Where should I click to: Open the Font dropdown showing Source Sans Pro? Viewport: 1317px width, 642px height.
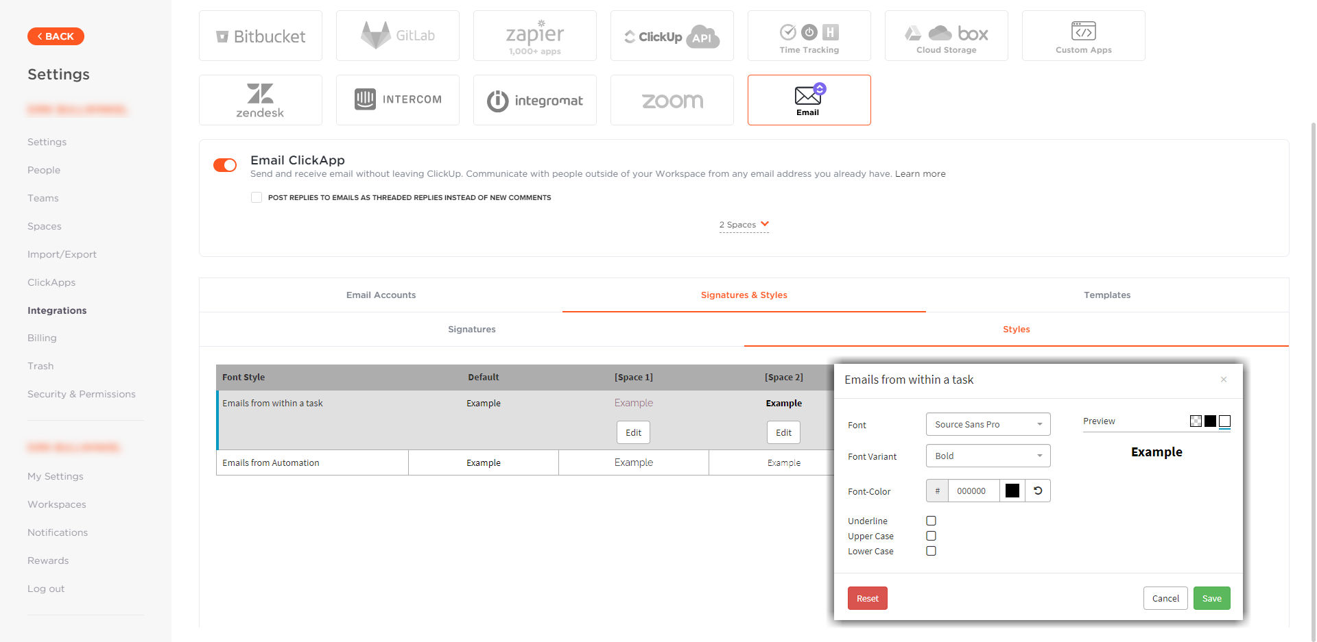click(988, 424)
